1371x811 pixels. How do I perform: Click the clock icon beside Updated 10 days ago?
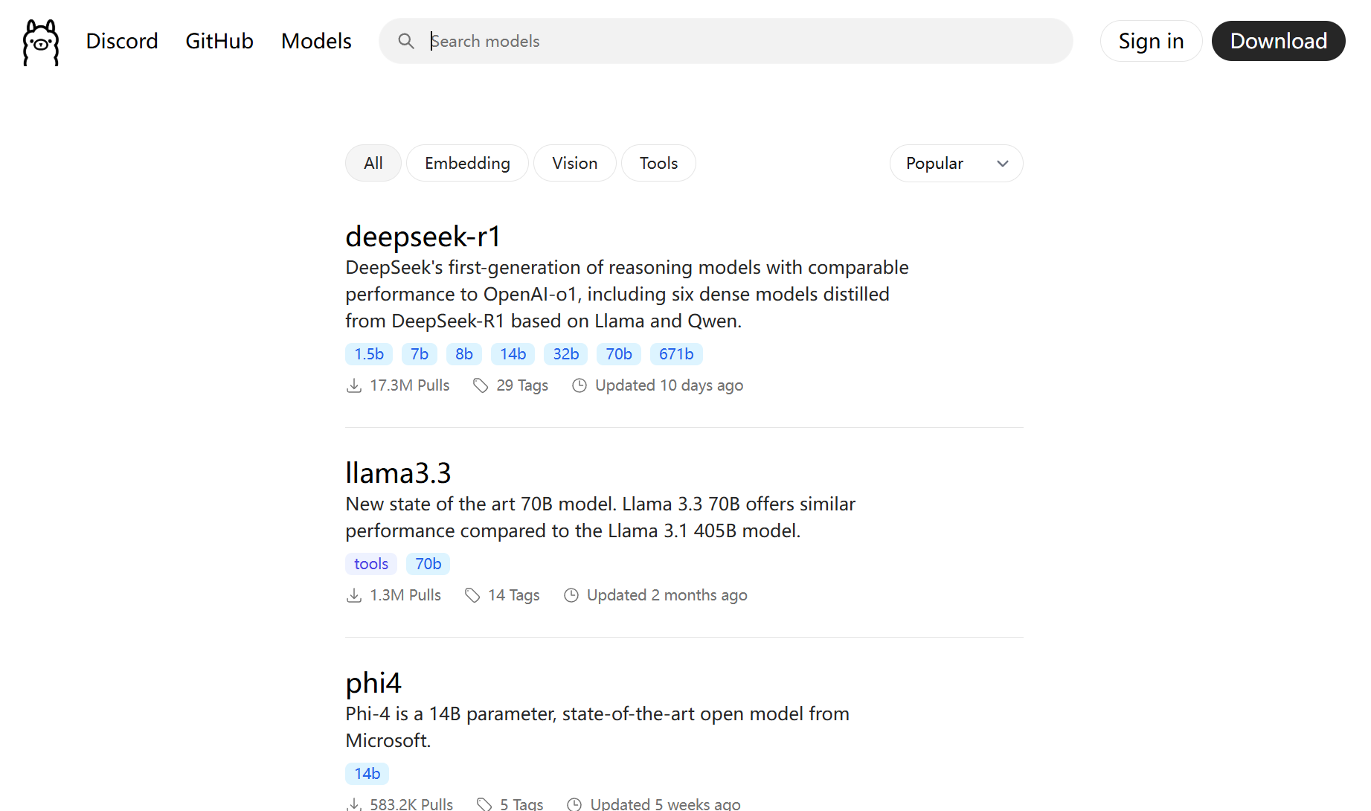coord(579,385)
